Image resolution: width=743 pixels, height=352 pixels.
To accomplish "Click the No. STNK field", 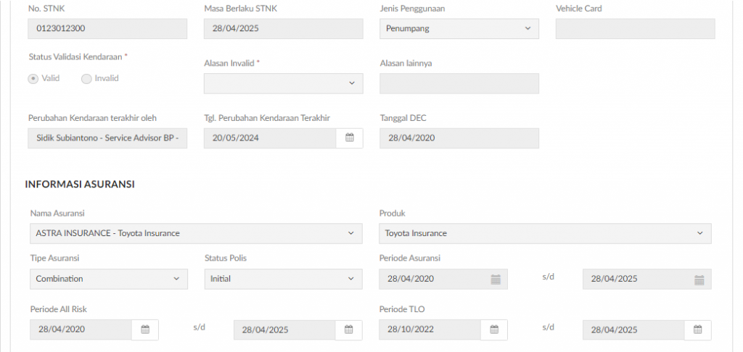I will point(107,28).
